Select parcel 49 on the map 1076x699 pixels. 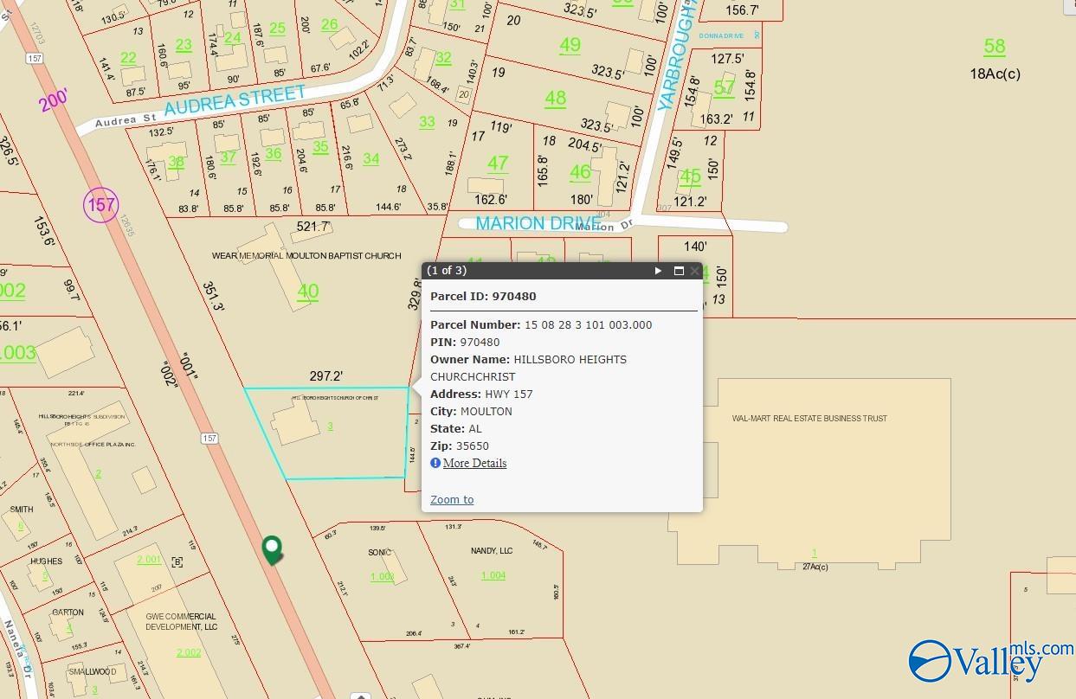570,46
